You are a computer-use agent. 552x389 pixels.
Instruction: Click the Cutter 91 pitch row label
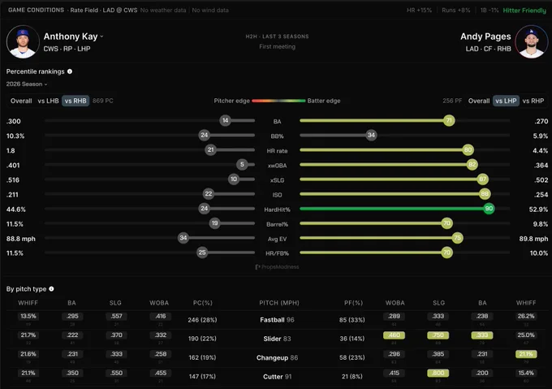pyautogui.click(x=277, y=377)
